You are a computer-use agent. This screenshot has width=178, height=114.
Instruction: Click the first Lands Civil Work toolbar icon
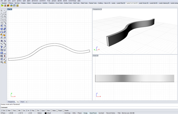pos(2,5)
